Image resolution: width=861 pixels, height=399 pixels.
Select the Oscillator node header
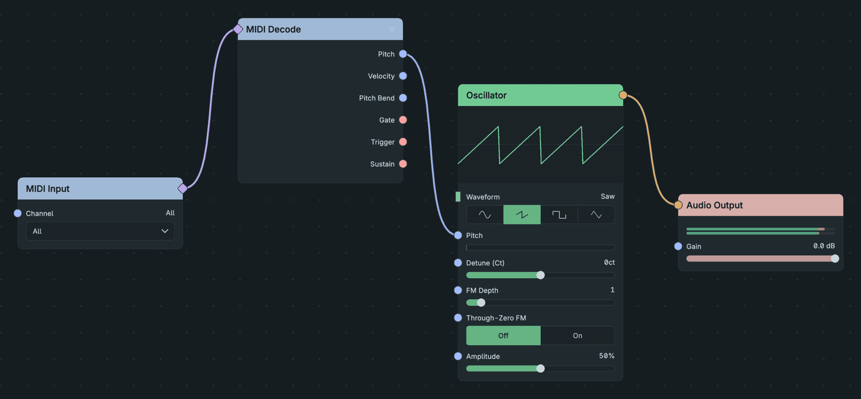(540, 95)
